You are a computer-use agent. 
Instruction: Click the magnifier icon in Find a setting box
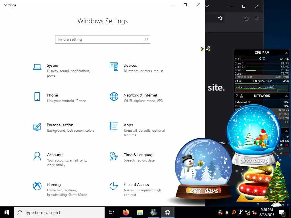(146, 39)
